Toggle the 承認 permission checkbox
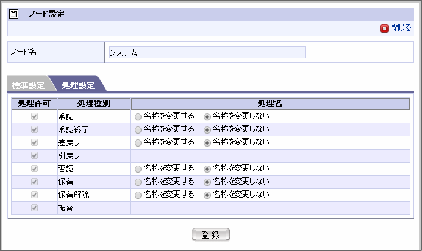Image resolution: width=422 pixels, height=251 pixels. click(35, 116)
